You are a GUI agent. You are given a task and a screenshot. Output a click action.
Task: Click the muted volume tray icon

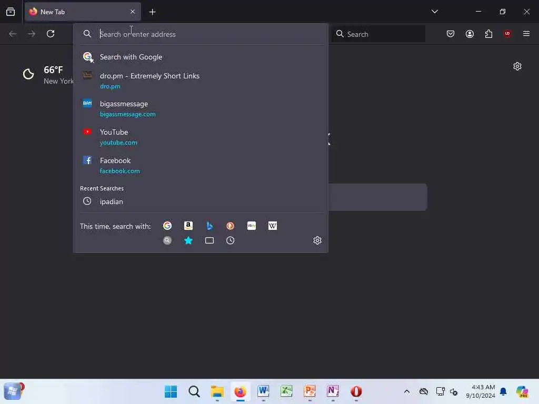[454, 391]
